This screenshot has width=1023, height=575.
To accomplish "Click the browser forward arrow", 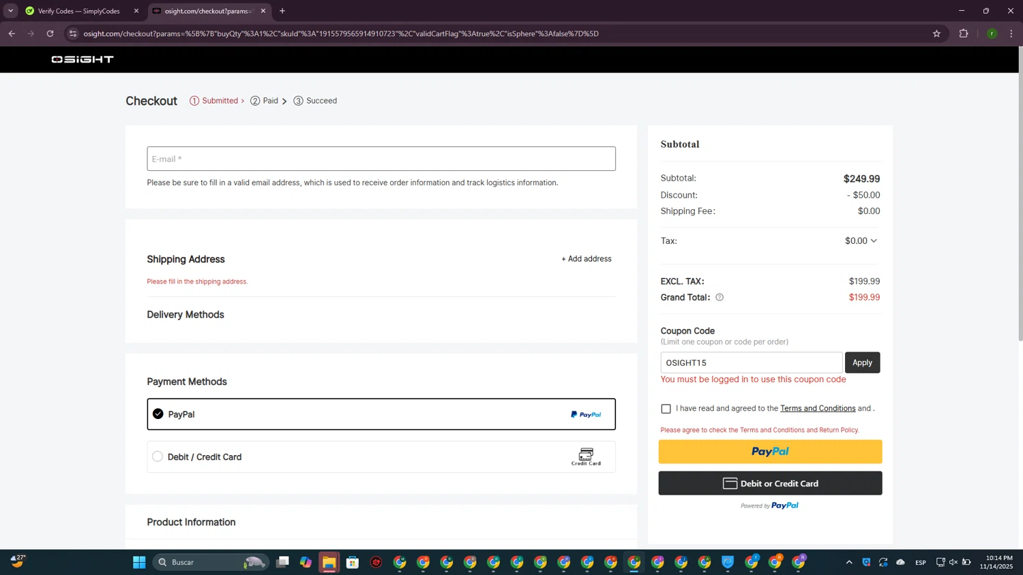I will [31, 33].
